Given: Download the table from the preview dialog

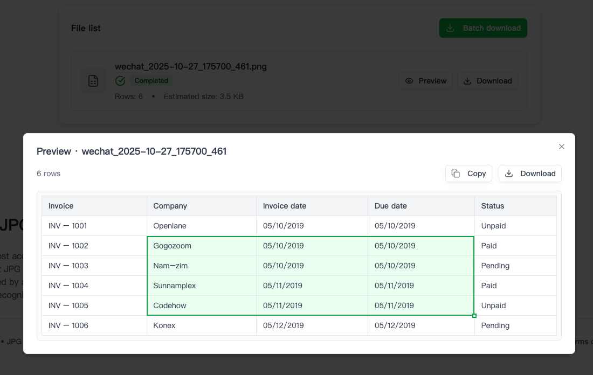Looking at the screenshot, I should (x=530, y=173).
